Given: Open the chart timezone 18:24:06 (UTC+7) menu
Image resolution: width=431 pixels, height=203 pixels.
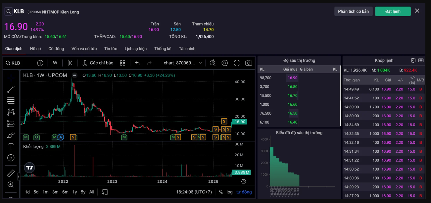Looking at the screenshot, I should (194, 192).
